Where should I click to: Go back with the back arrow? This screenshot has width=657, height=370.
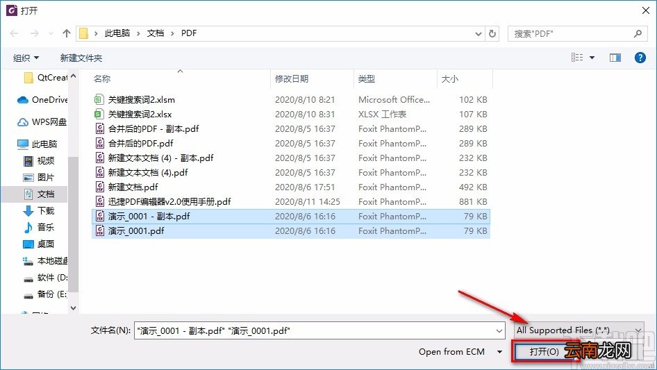[x=14, y=33]
